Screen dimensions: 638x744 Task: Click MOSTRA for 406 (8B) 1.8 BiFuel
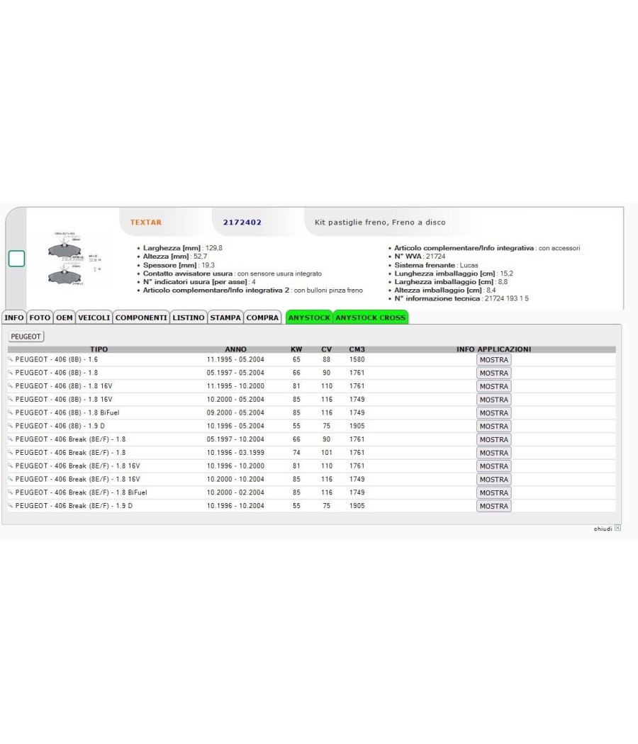coord(493,413)
